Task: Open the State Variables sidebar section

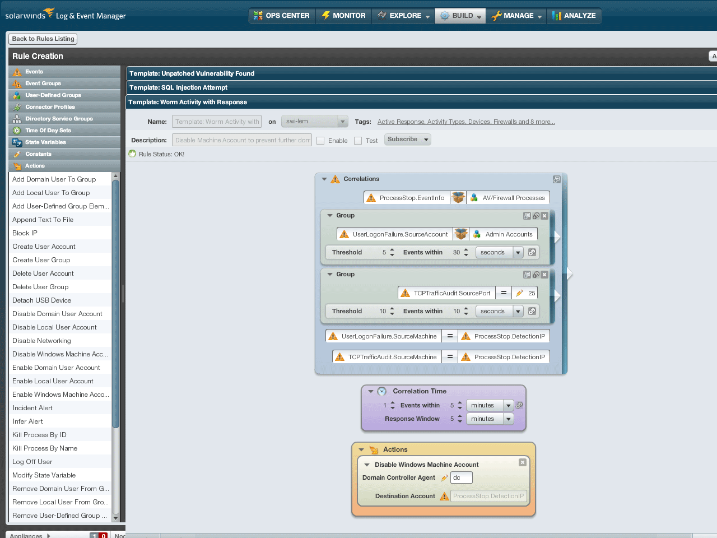Action: 64,142
